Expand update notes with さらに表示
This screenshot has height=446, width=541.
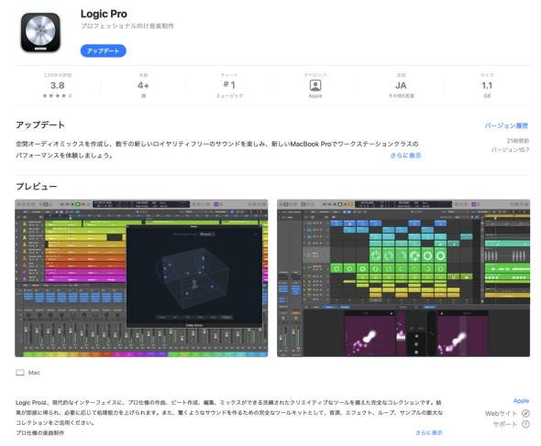(x=405, y=156)
